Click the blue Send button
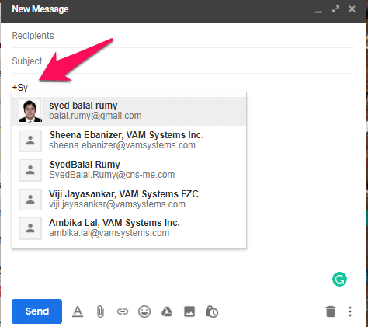 coord(36,311)
